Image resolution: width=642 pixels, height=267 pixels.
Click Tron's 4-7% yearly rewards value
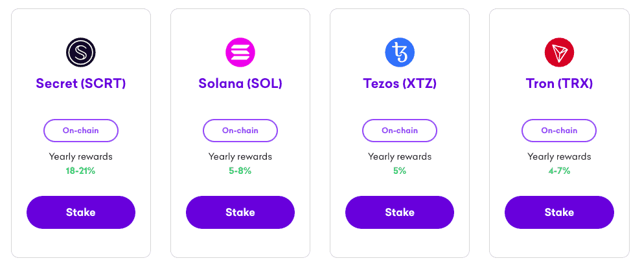[559, 171]
